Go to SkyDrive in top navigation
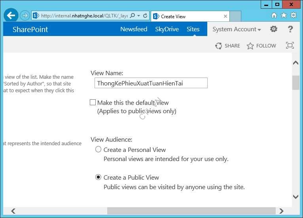The height and width of the screenshot is (218, 303). [167, 29]
